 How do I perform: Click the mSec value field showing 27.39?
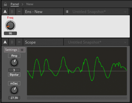(x=14, y=98)
